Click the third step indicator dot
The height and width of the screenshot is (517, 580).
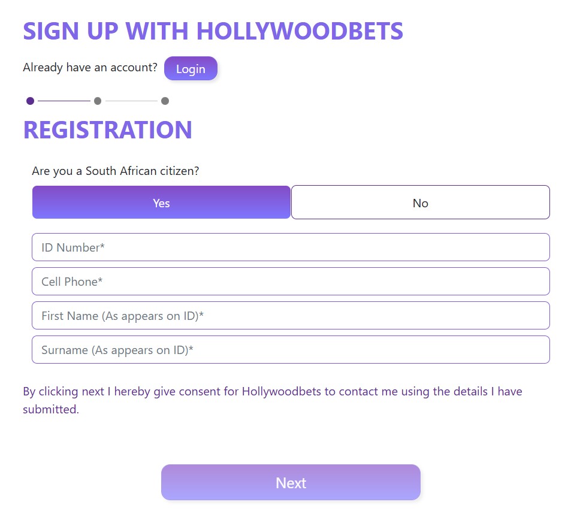click(x=165, y=101)
